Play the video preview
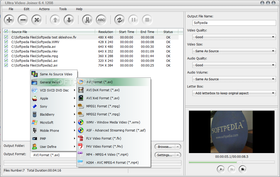Screen dimensions: 280x177 pyautogui.click(x=221, y=169)
